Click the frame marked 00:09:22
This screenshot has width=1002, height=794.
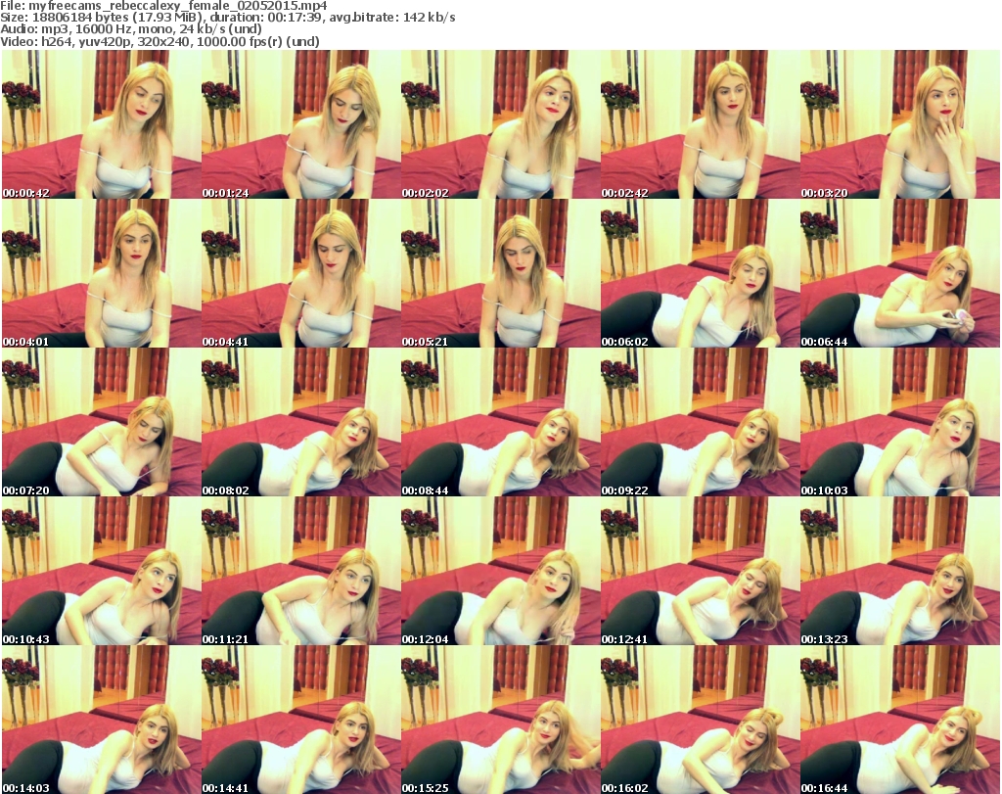coord(701,422)
